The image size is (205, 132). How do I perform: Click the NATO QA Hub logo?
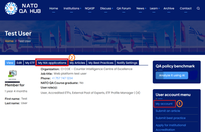click(x=23, y=9)
